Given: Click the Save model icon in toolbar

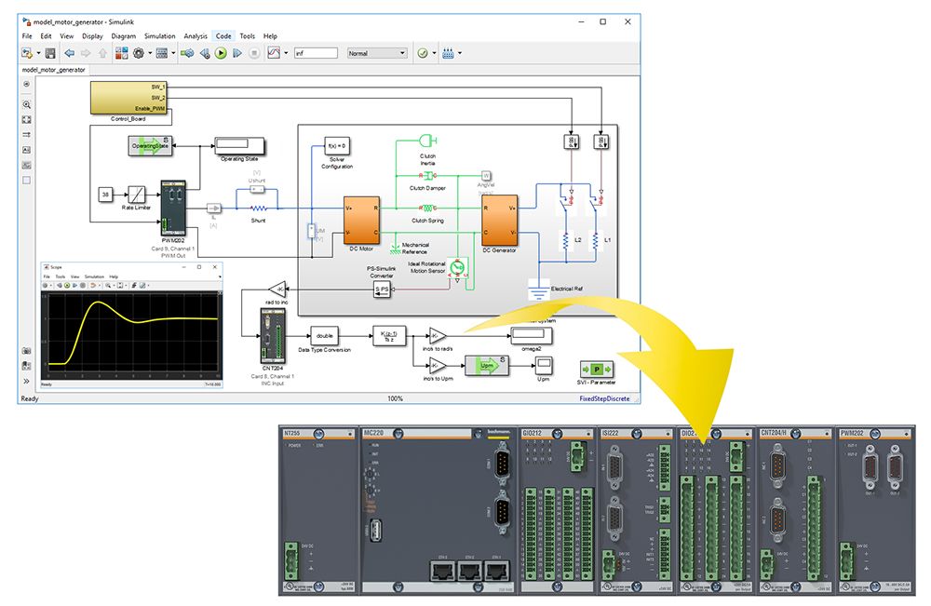Looking at the screenshot, I should (x=50, y=53).
